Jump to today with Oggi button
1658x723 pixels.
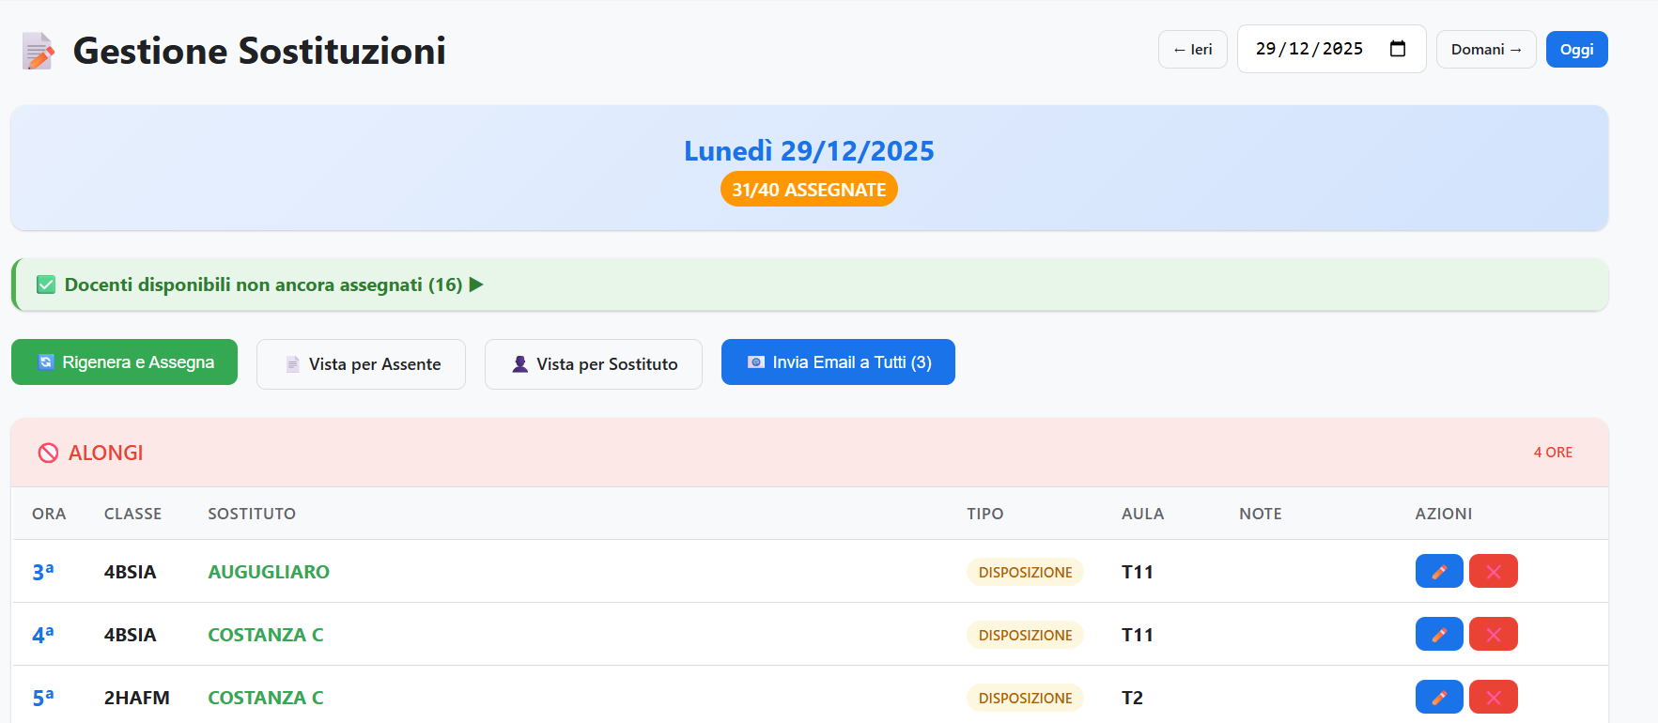tap(1576, 50)
